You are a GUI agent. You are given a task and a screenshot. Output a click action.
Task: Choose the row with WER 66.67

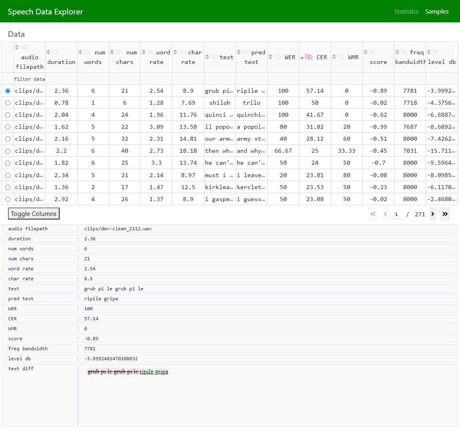(8, 151)
